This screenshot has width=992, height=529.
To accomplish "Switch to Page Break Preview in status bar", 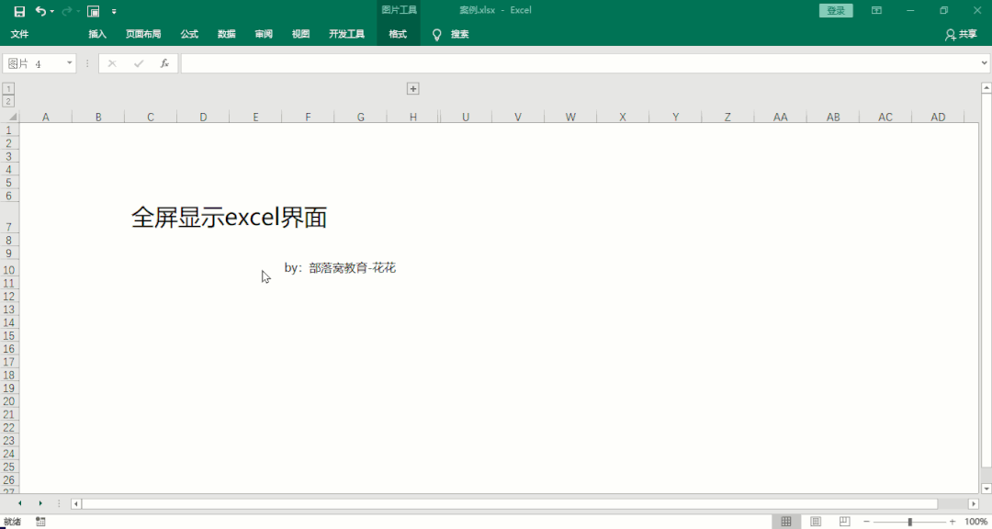I will click(x=844, y=522).
